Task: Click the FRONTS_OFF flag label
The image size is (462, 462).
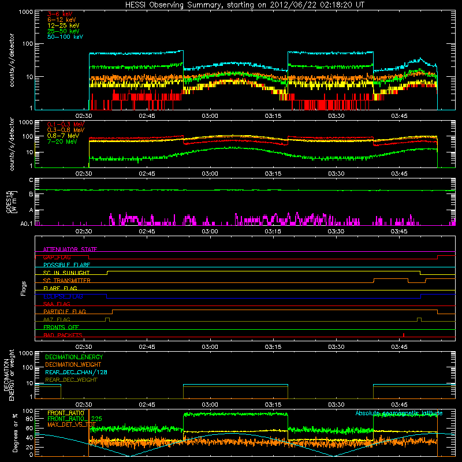Action: click(x=61, y=327)
